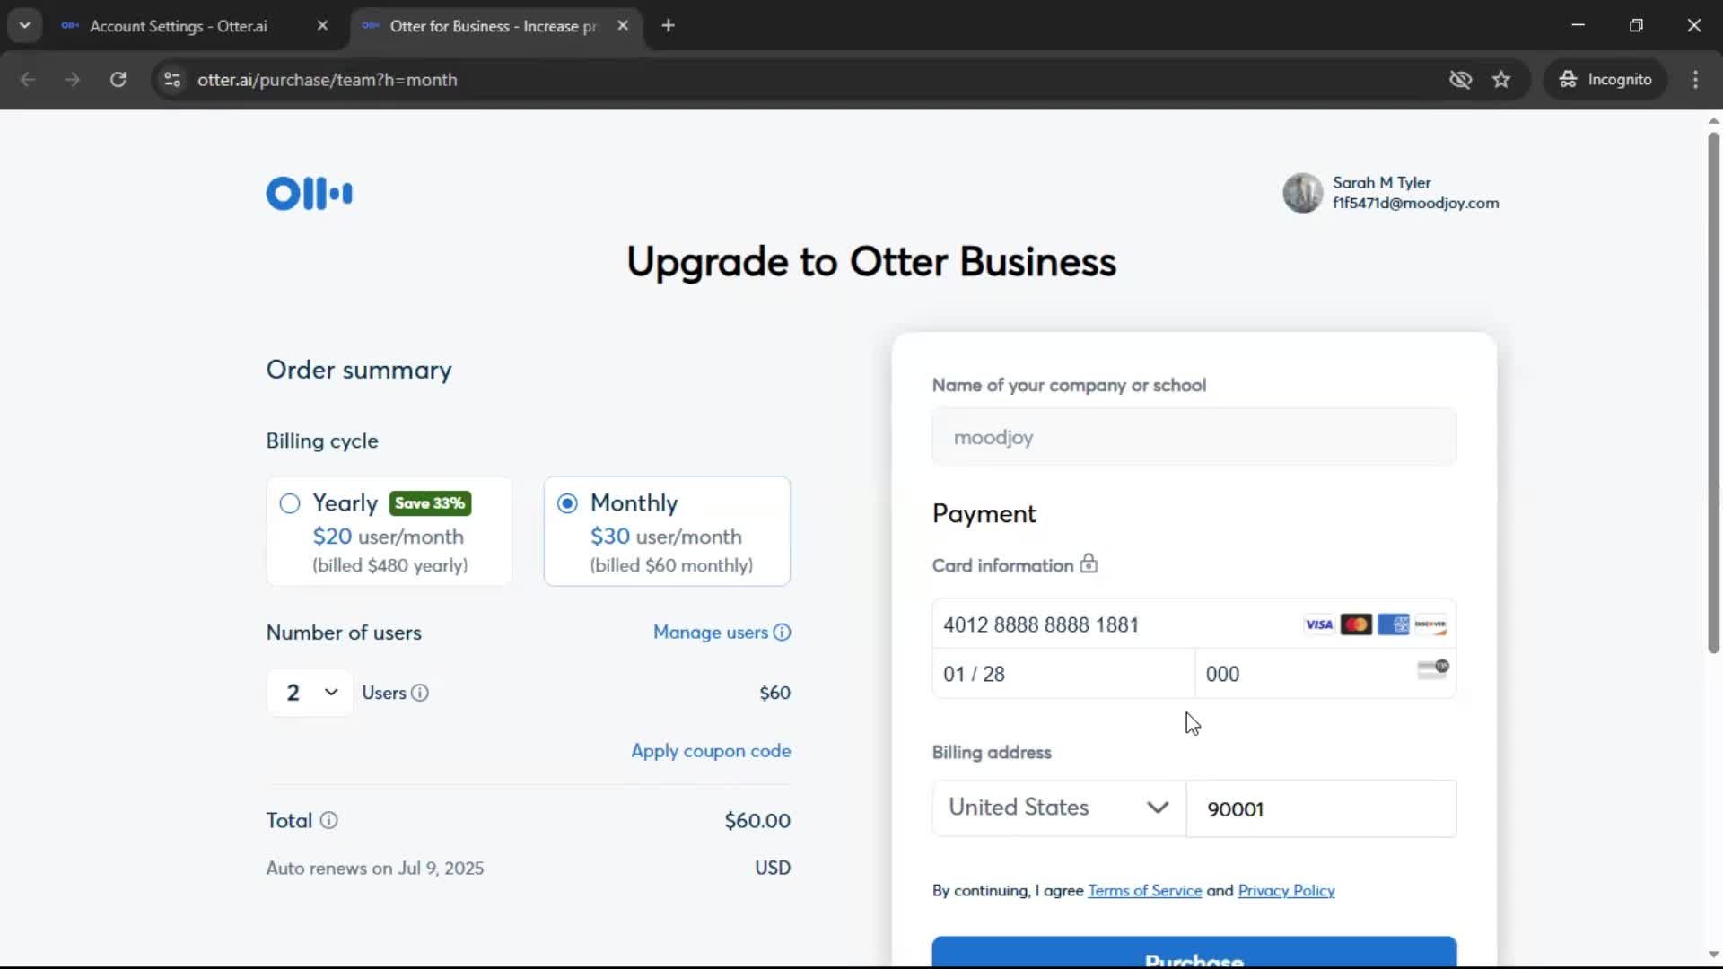Click the American Express icon
Image resolution: width=1723 pixels, height=969 pixels.
point(1393,624)
